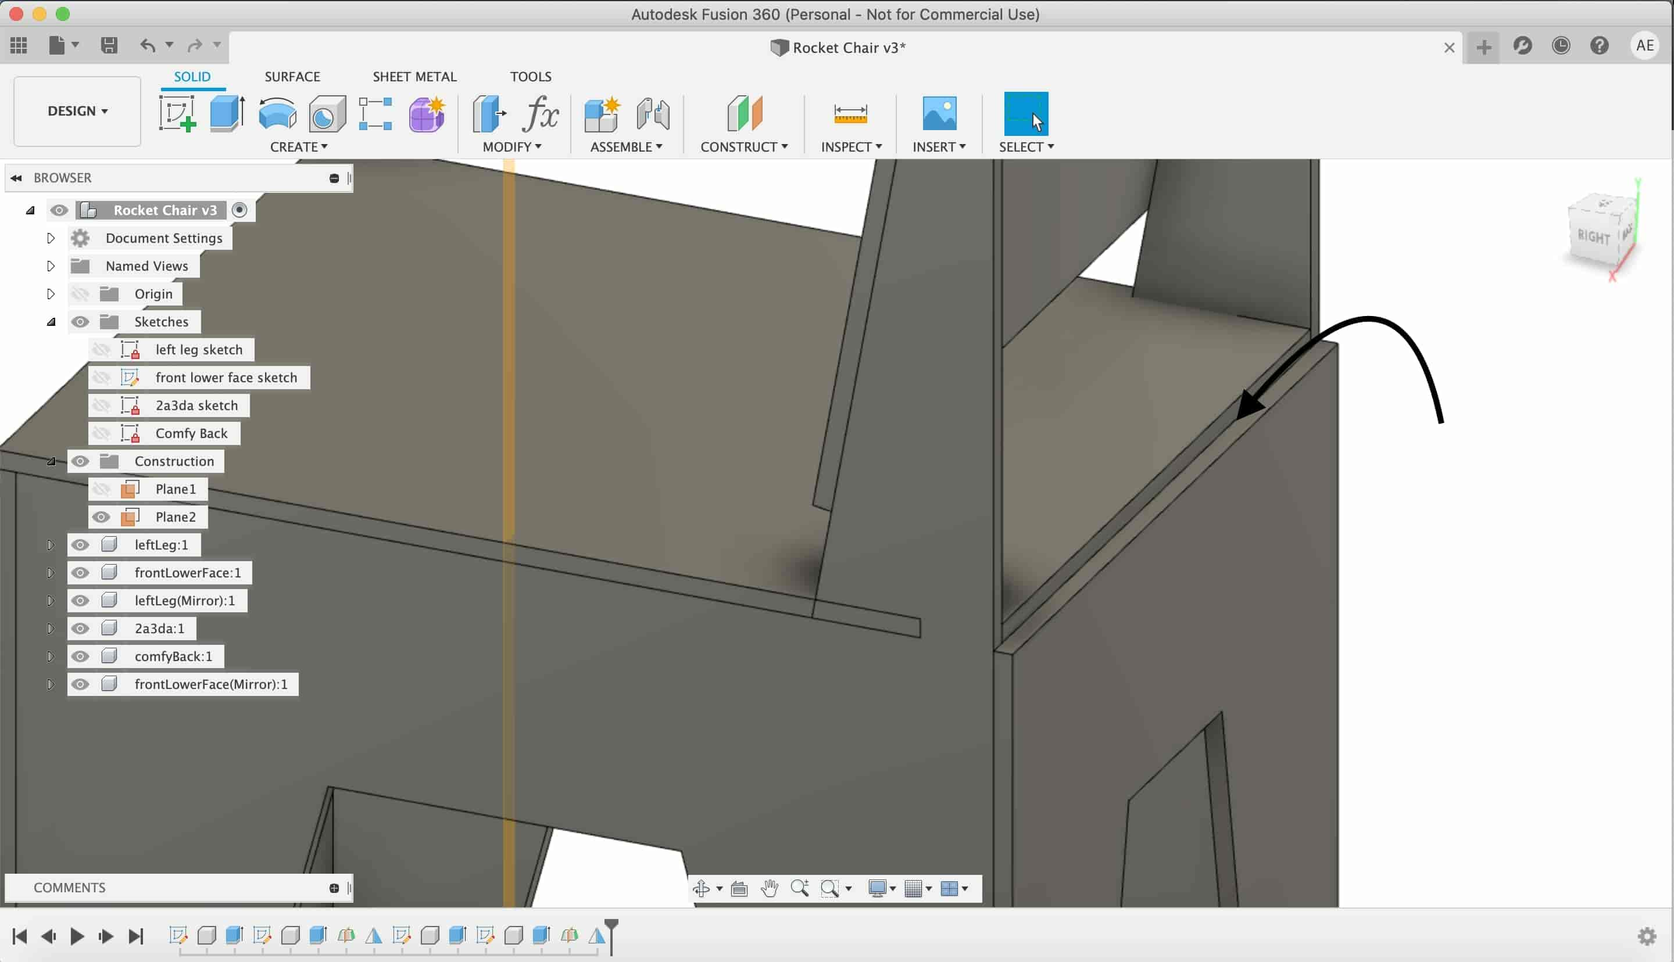Select the Offset Plane construct tool

pos(744,114)
